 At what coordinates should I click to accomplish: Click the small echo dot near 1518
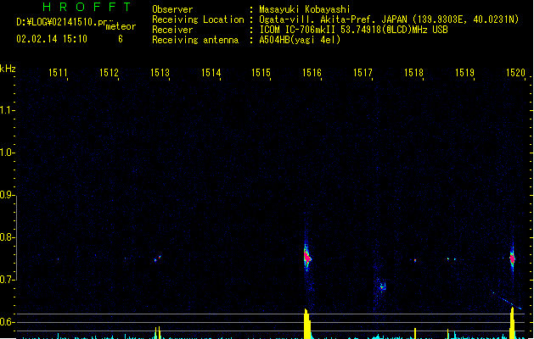click(x=415, y=260)
